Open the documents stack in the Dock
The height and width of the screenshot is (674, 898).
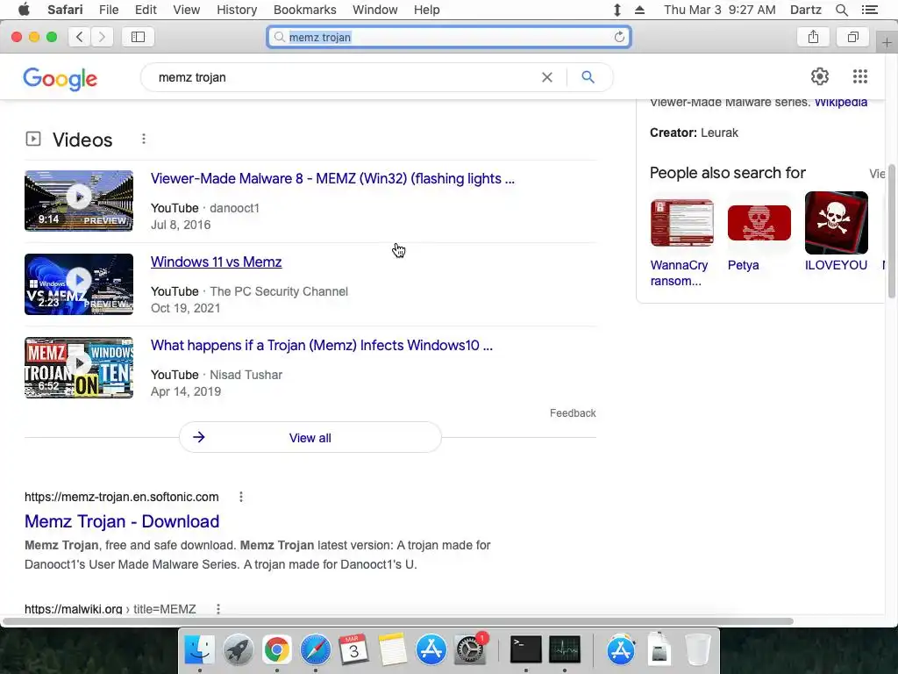[x=659, y=649]
